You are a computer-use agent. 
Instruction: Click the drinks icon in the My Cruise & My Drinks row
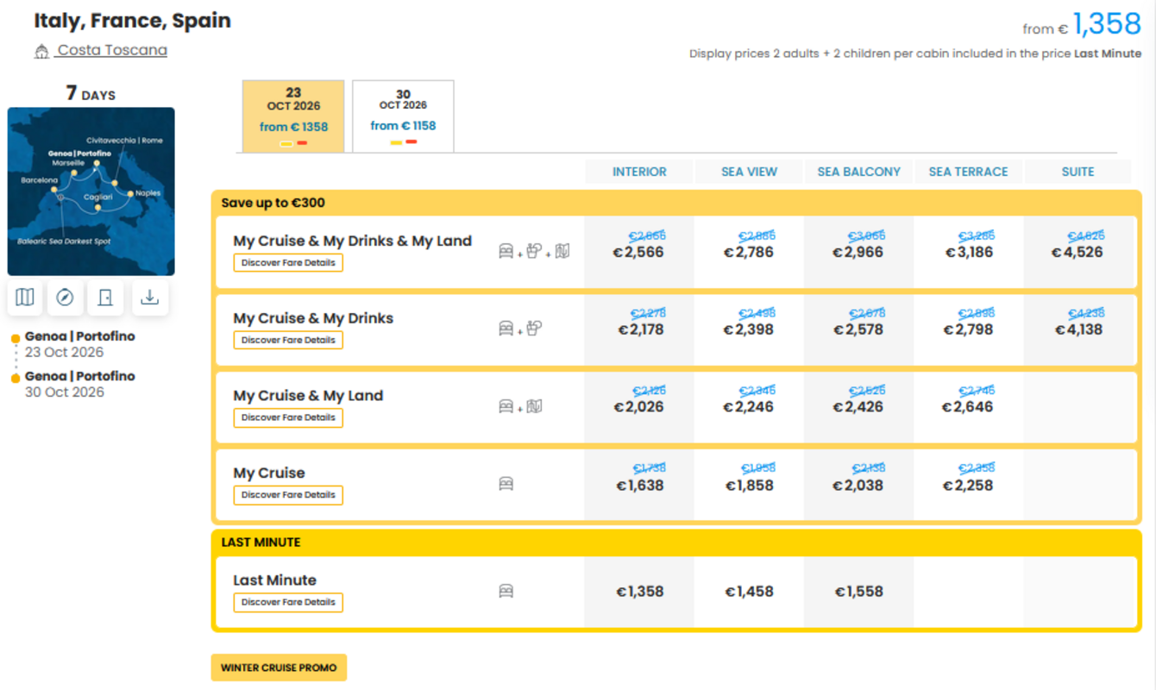[x=534, y=328]
